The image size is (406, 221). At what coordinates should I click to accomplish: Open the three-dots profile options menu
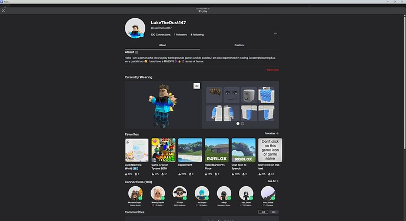[275, 33]
